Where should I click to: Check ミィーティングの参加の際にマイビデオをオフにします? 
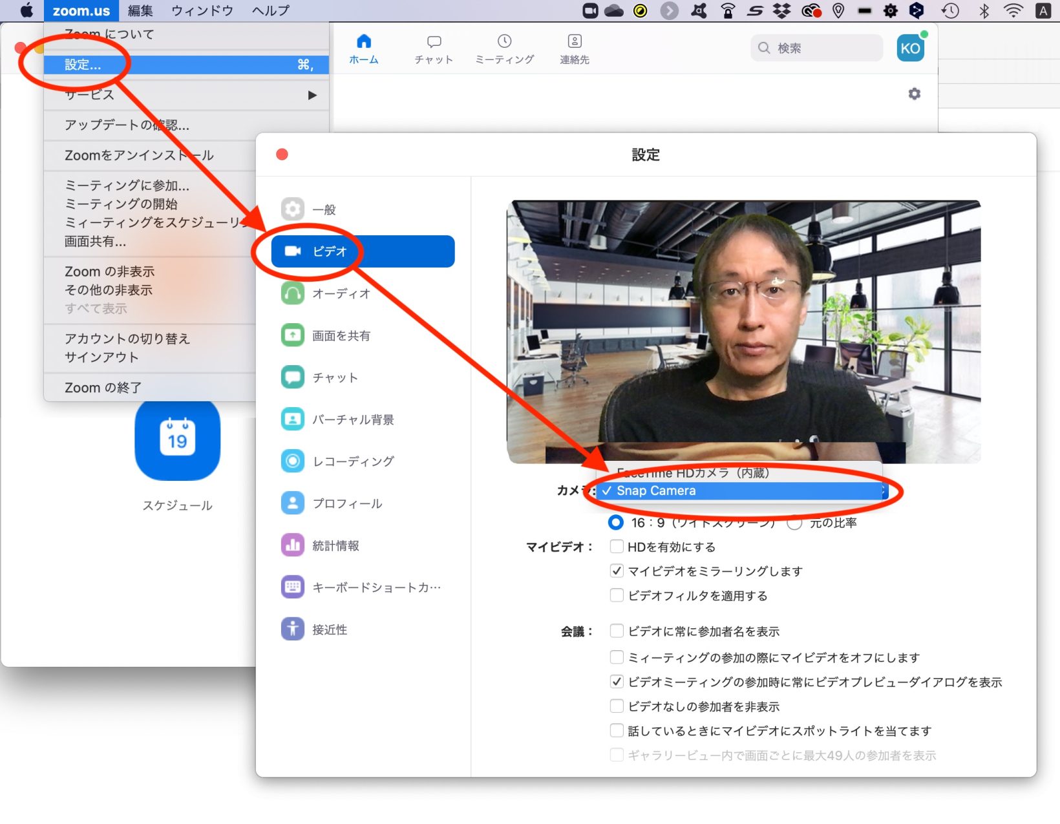tap(617, 657)
